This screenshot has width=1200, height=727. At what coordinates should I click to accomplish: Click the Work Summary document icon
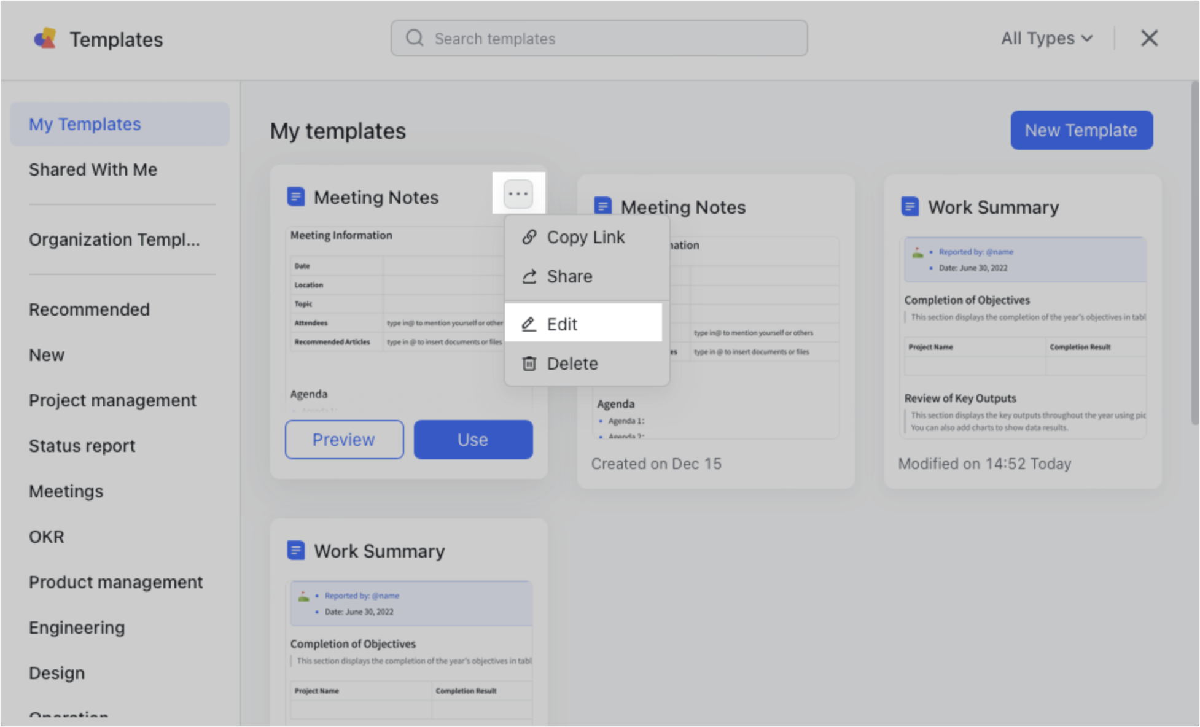[910, 207]
